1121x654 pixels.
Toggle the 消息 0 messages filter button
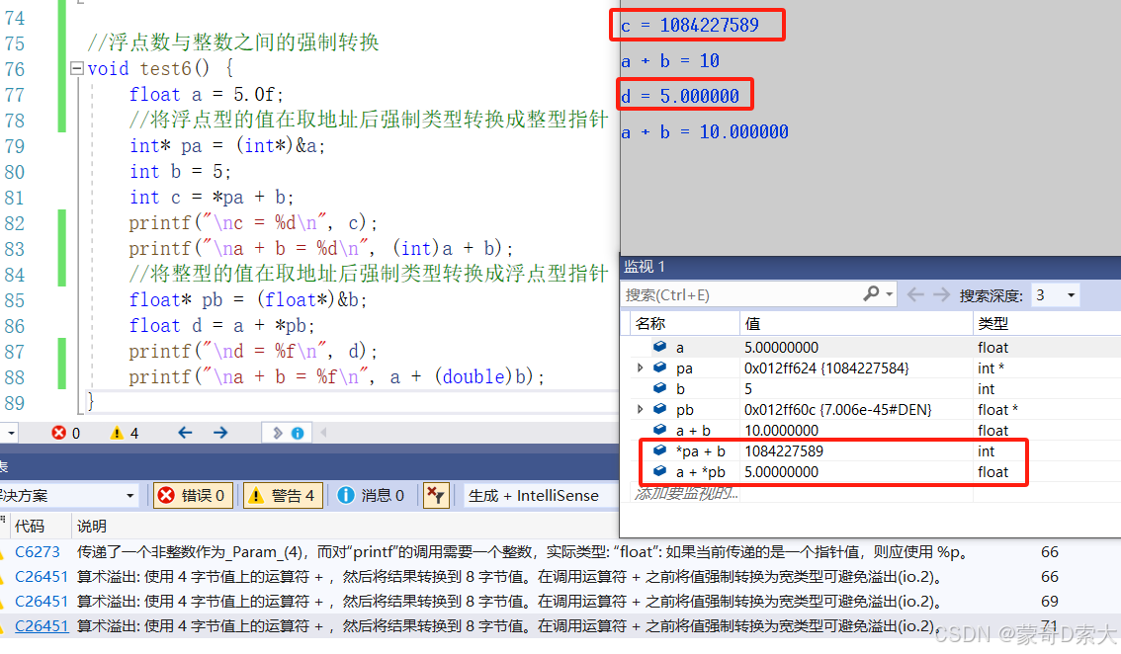point(372,495)
